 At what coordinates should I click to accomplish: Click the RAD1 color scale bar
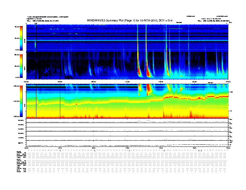coord(21,66)
